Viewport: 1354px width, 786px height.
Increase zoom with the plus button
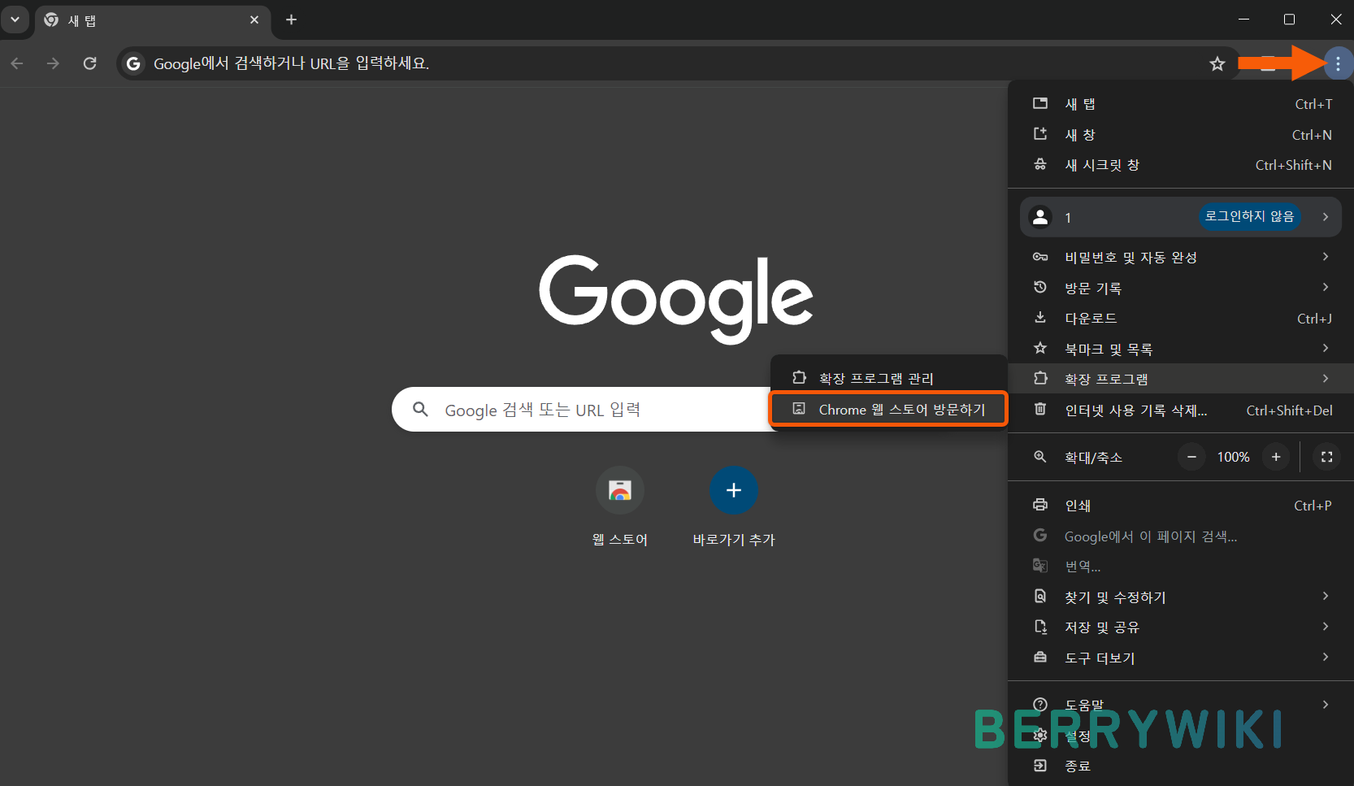[1276, 457]
